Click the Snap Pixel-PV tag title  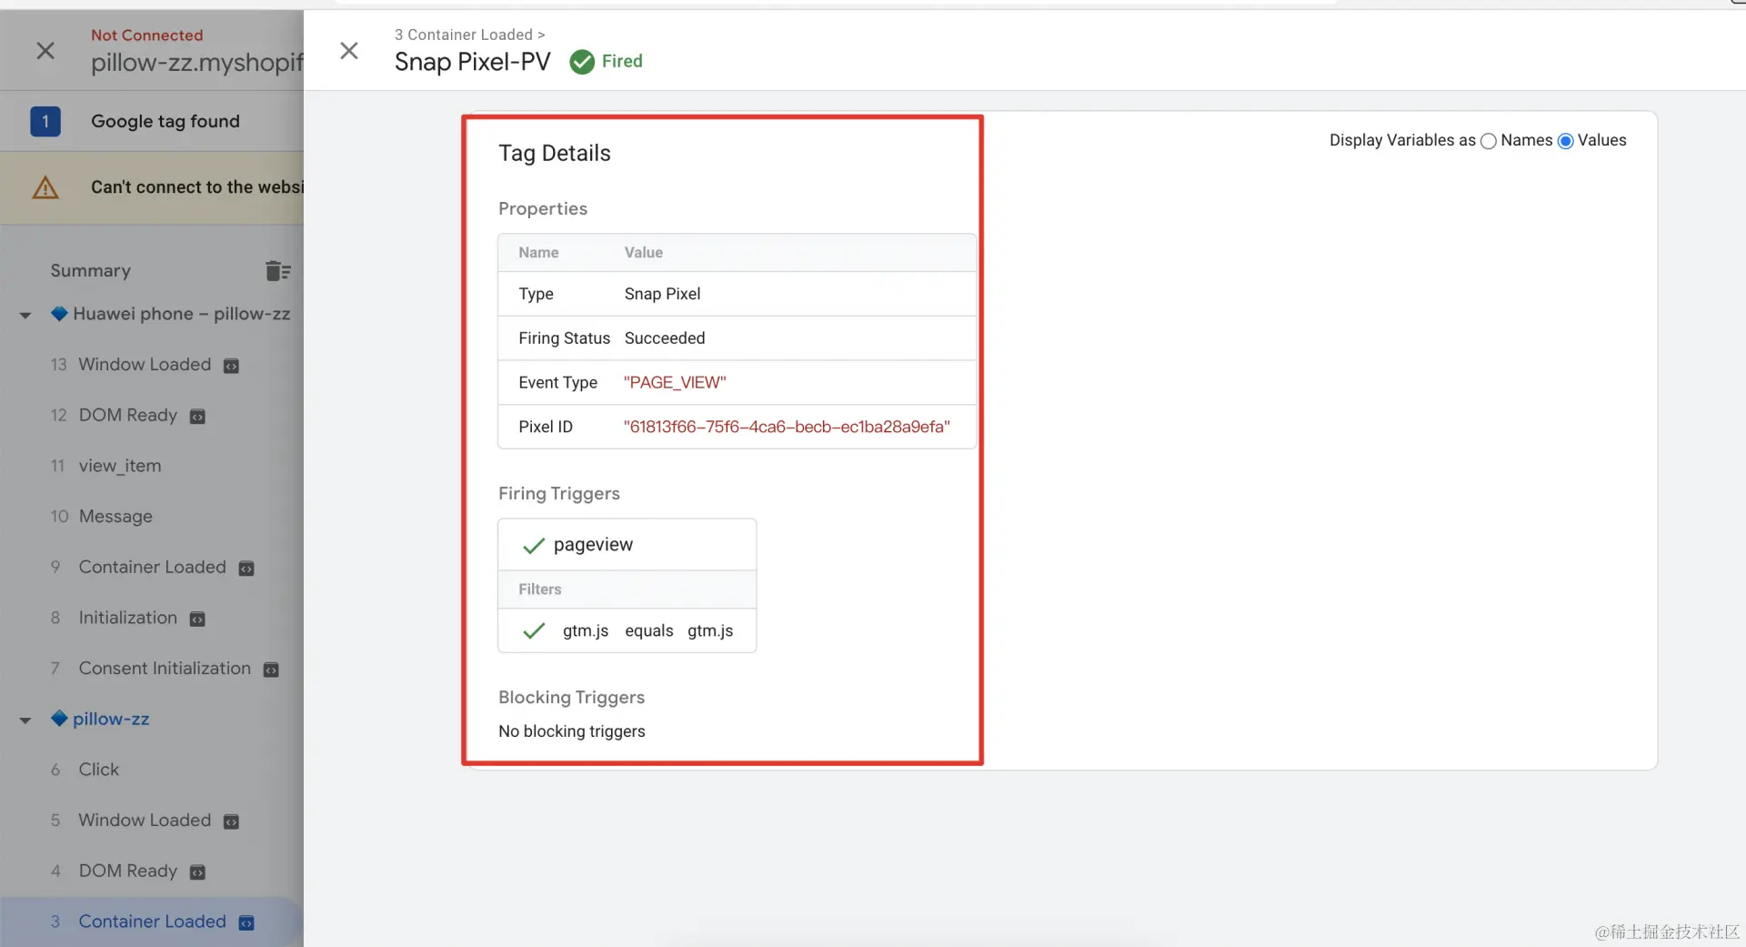(x=473, y=62)
